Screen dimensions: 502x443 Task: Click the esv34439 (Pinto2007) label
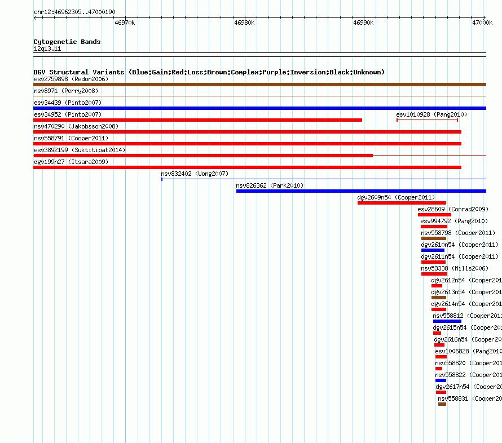(x=68, y=103)
